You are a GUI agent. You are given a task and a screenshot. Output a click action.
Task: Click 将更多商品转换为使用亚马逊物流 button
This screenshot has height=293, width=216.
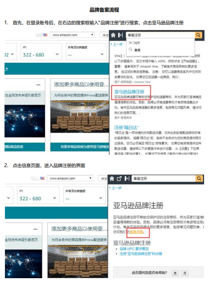(80, 147)
